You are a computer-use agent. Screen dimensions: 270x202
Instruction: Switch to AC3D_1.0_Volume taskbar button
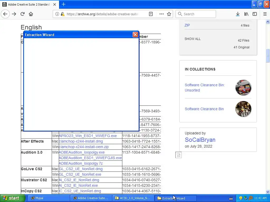click(133, 198)
